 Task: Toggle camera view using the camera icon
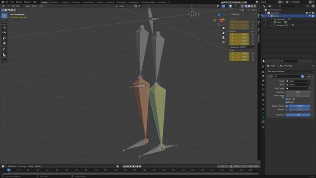pos(223,38)
